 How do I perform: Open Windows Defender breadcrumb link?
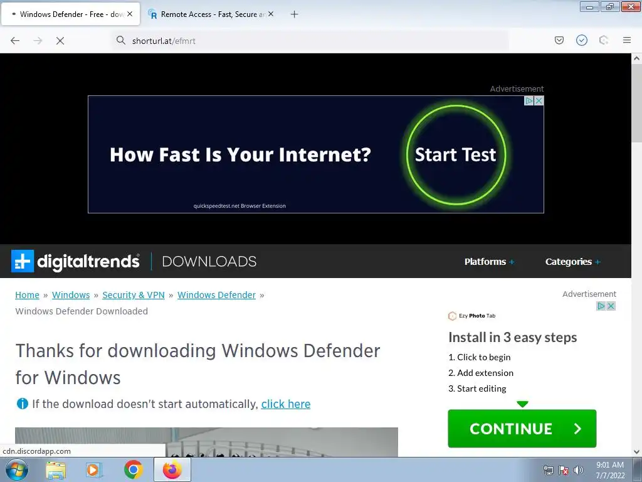(x=216, y=295)
